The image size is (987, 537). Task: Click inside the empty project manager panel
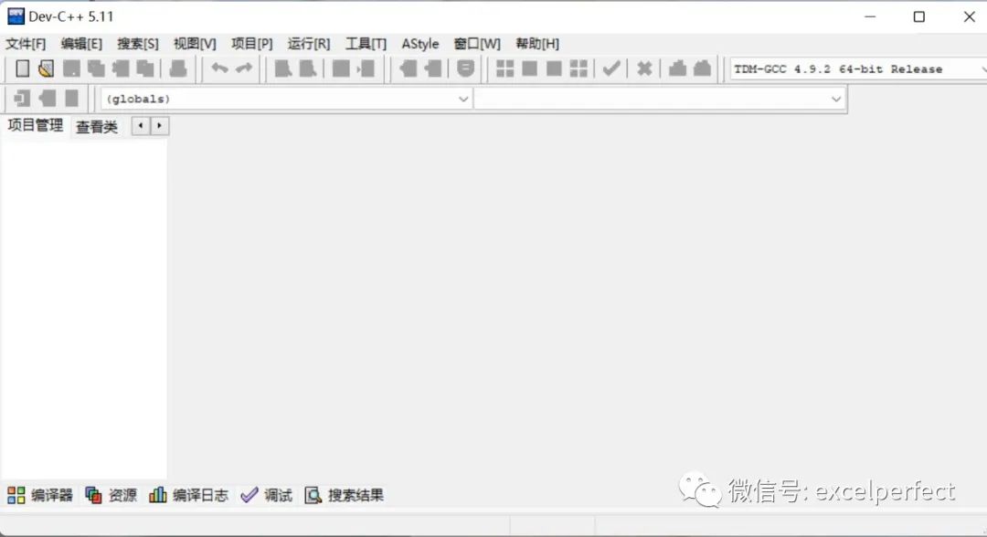pyautogui.click(x=84, y=308)
